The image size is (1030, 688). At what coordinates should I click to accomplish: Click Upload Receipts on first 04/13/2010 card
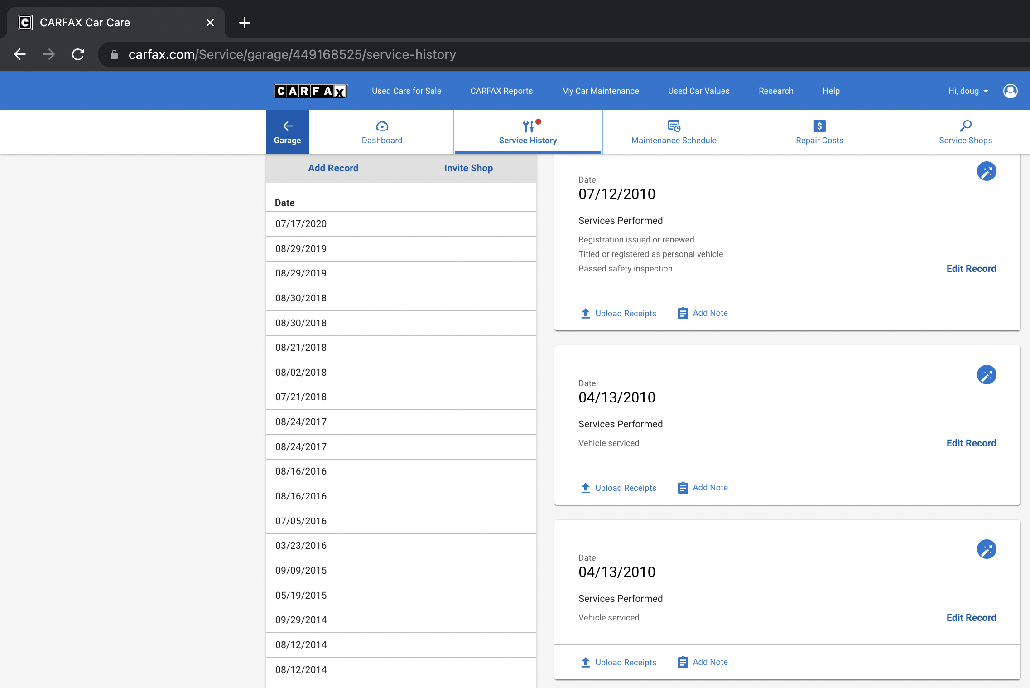click(x=618, y=488)
